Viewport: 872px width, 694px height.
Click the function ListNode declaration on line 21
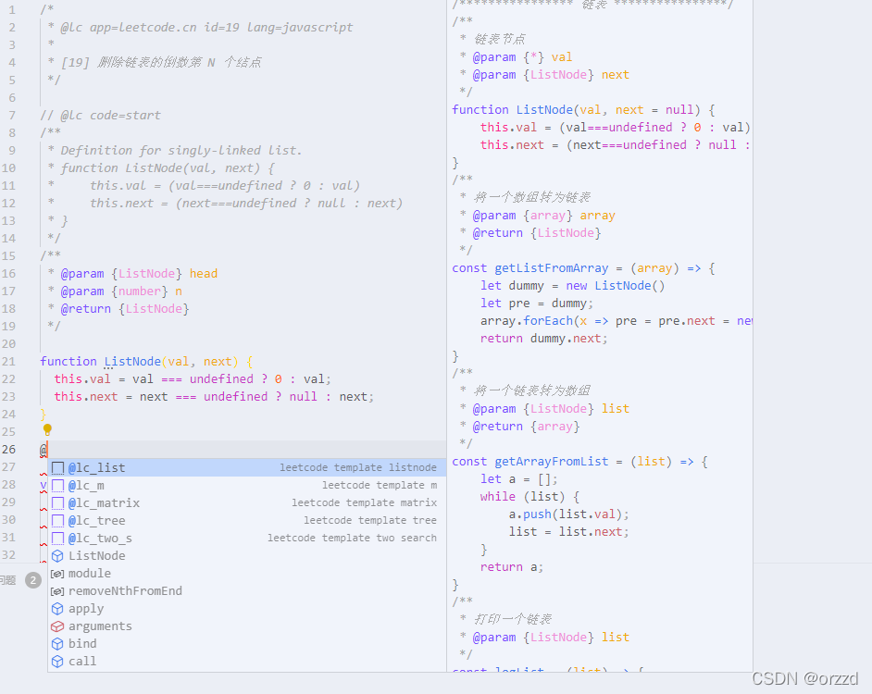[x=146, y=362]
